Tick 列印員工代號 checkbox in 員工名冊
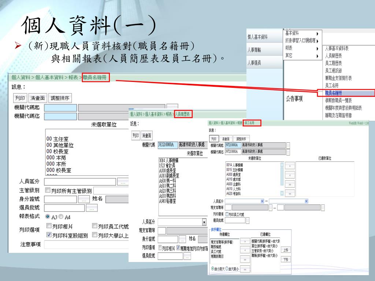Viewport: 375px width, 281px height. [227, 214]
